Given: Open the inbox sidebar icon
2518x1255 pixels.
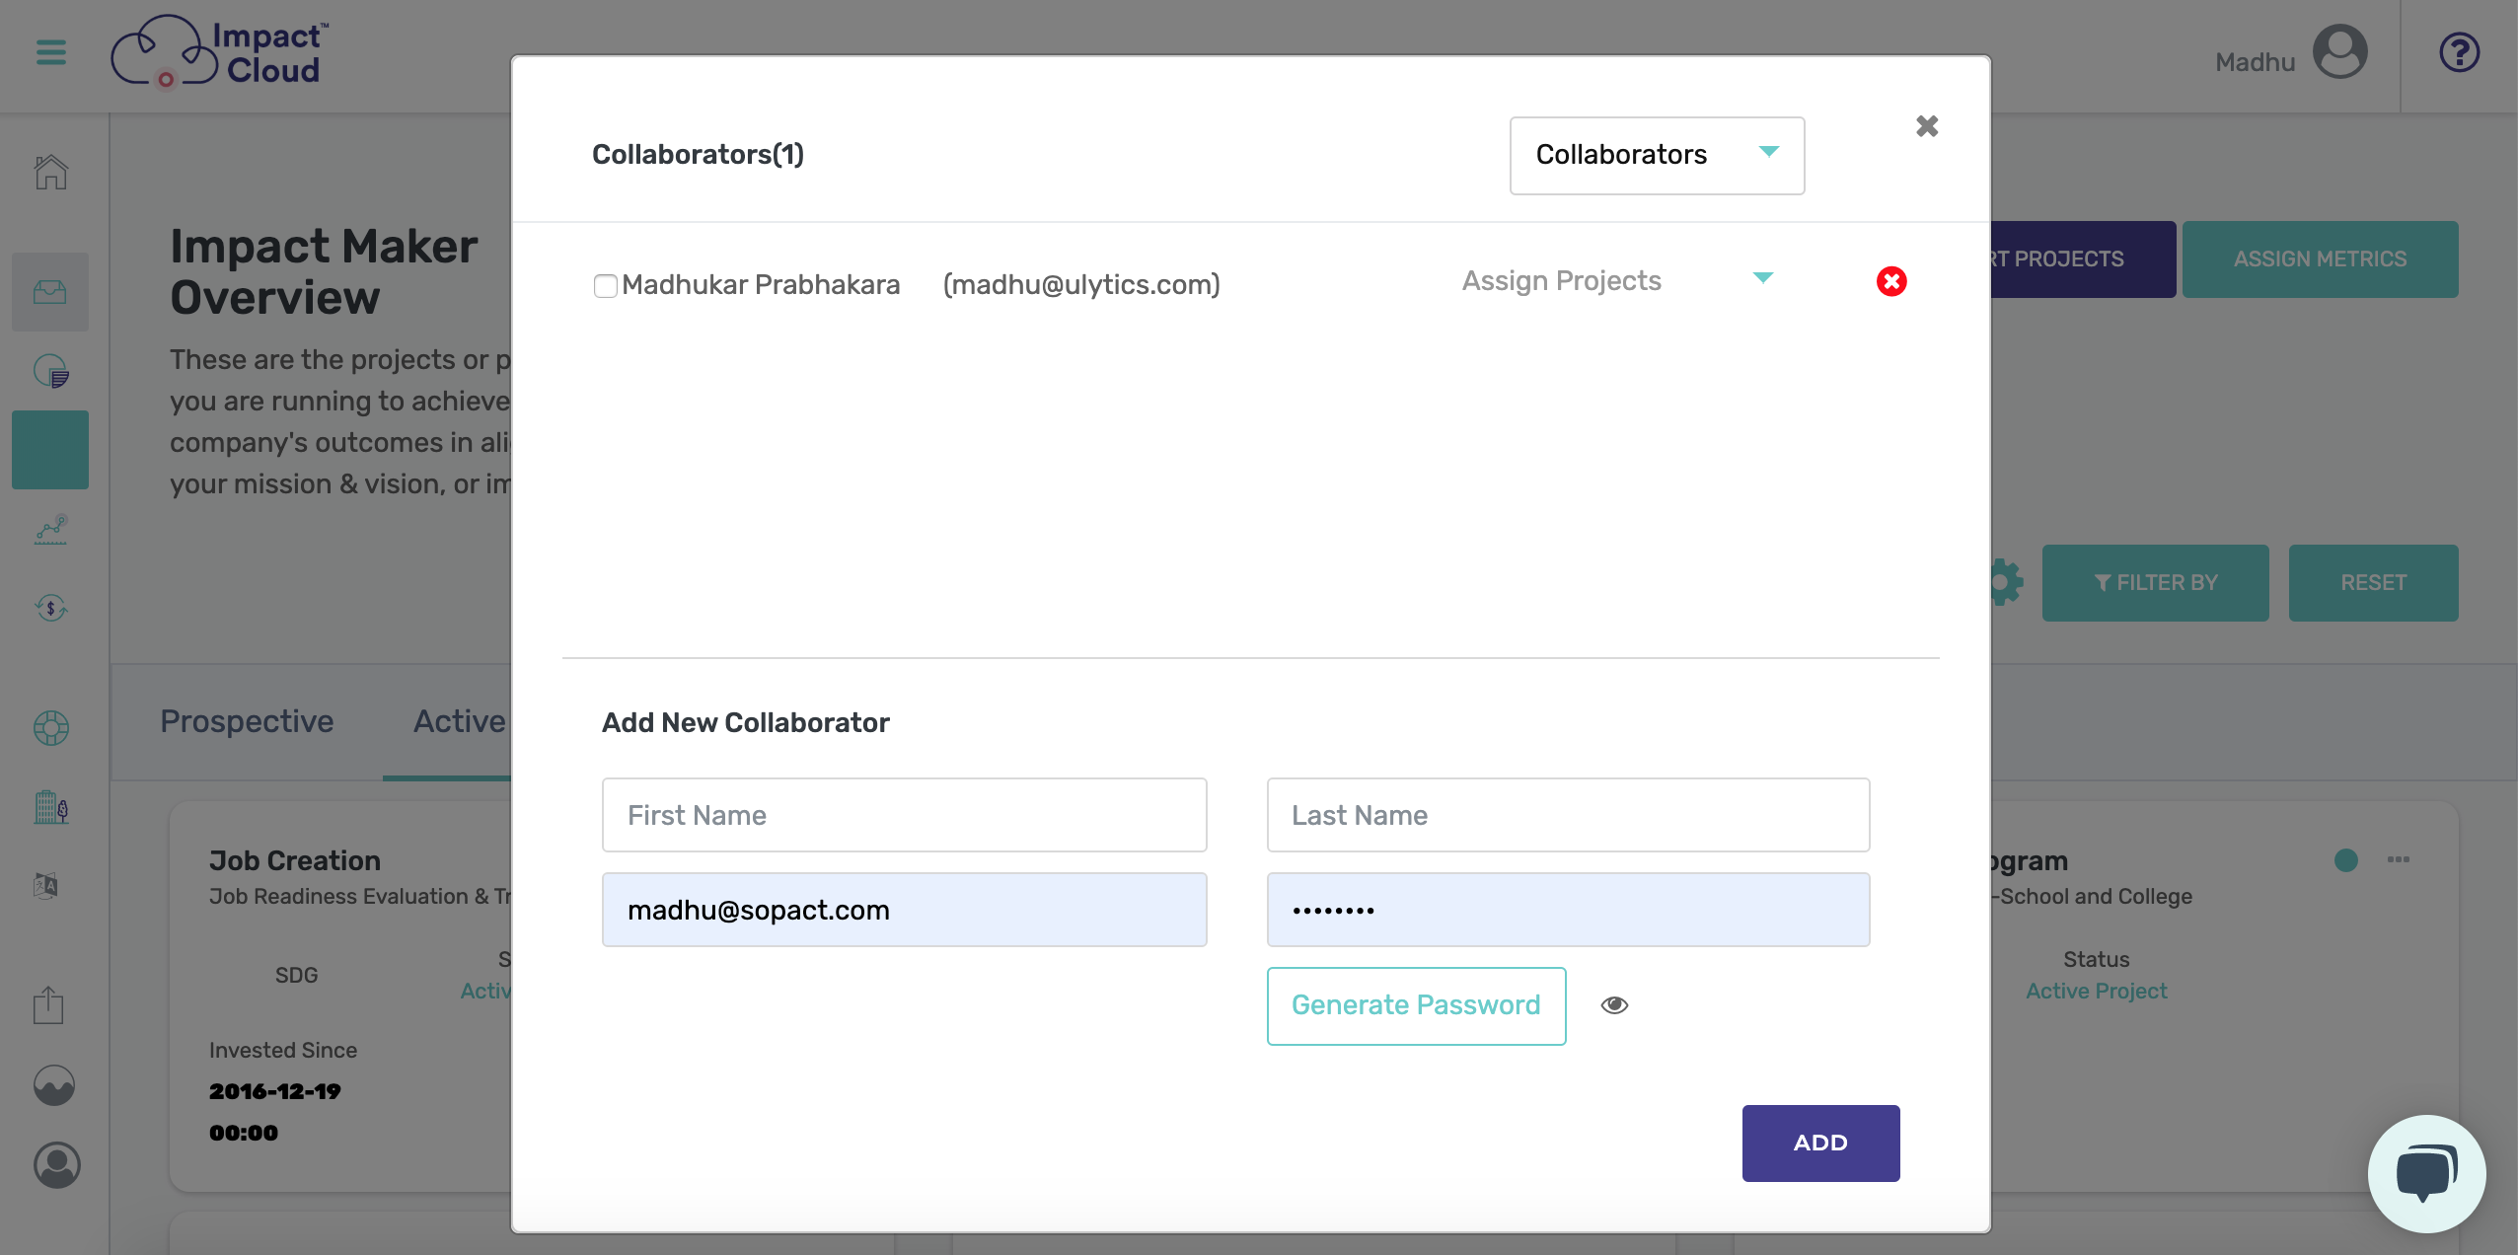Looking at the screenshot, I should 50,292.
